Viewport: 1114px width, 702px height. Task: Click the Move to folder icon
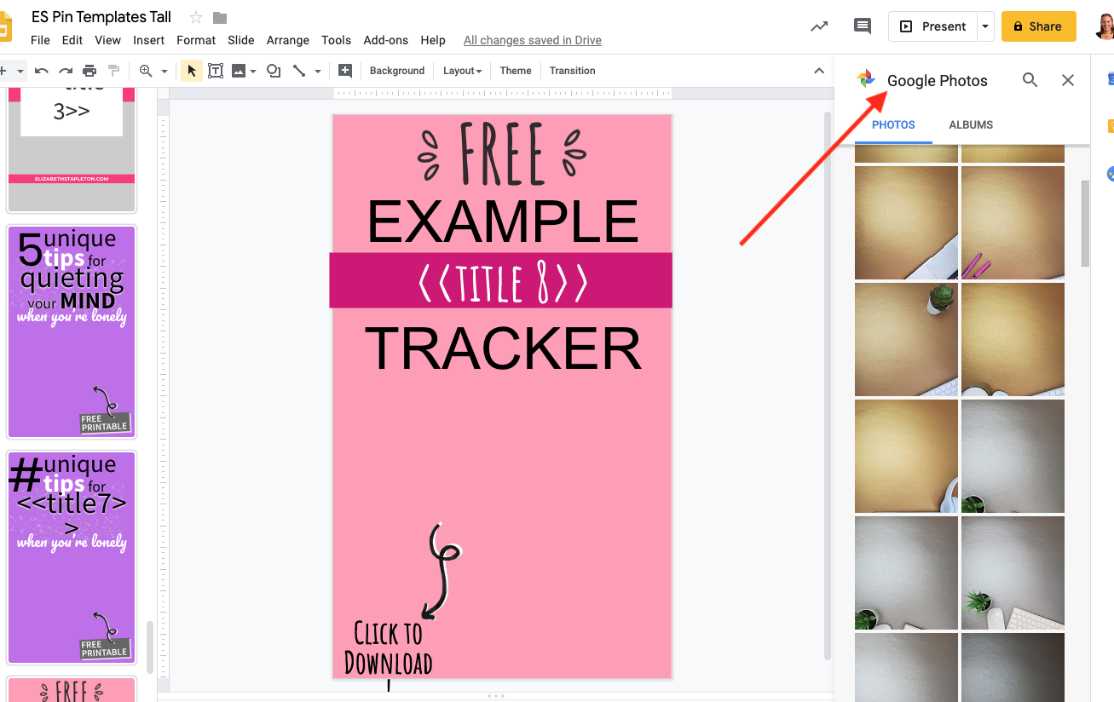pos(220,18)
